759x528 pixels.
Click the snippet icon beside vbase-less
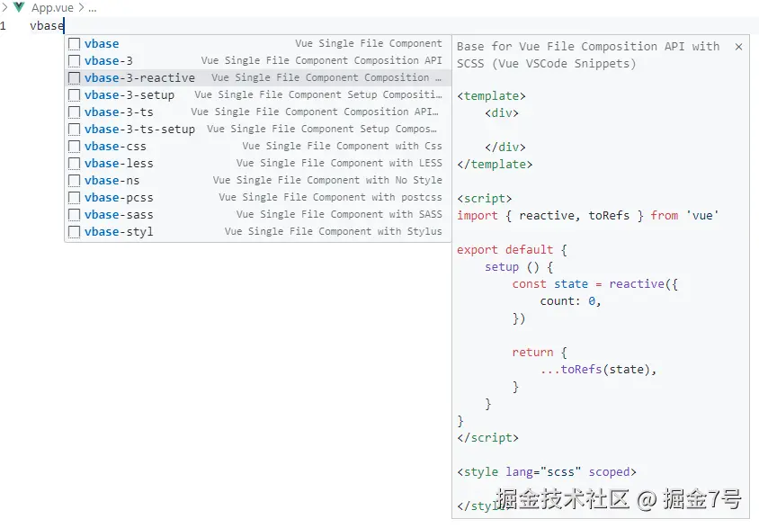(x=74, y=163)
